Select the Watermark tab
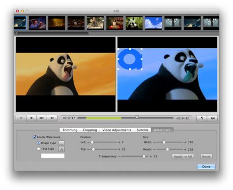This screenshot has width=233, height=190. pos(162,130)
